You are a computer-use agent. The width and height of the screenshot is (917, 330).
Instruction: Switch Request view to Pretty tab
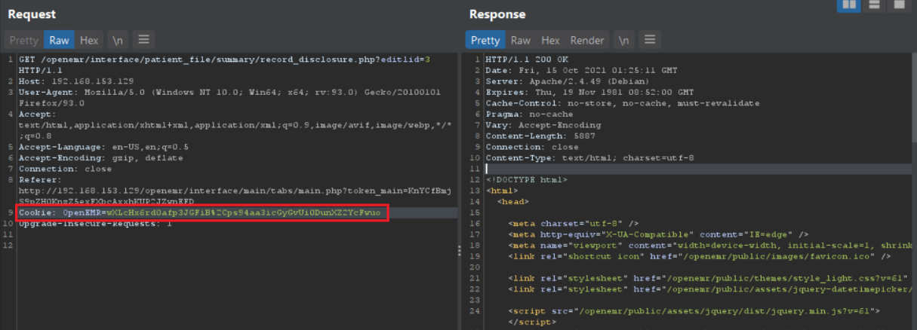click(24, 40)
